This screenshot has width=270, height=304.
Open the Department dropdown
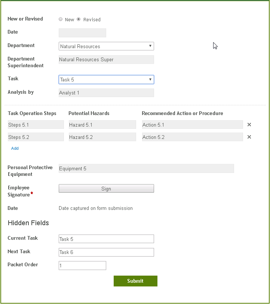(x=106, y=46)
